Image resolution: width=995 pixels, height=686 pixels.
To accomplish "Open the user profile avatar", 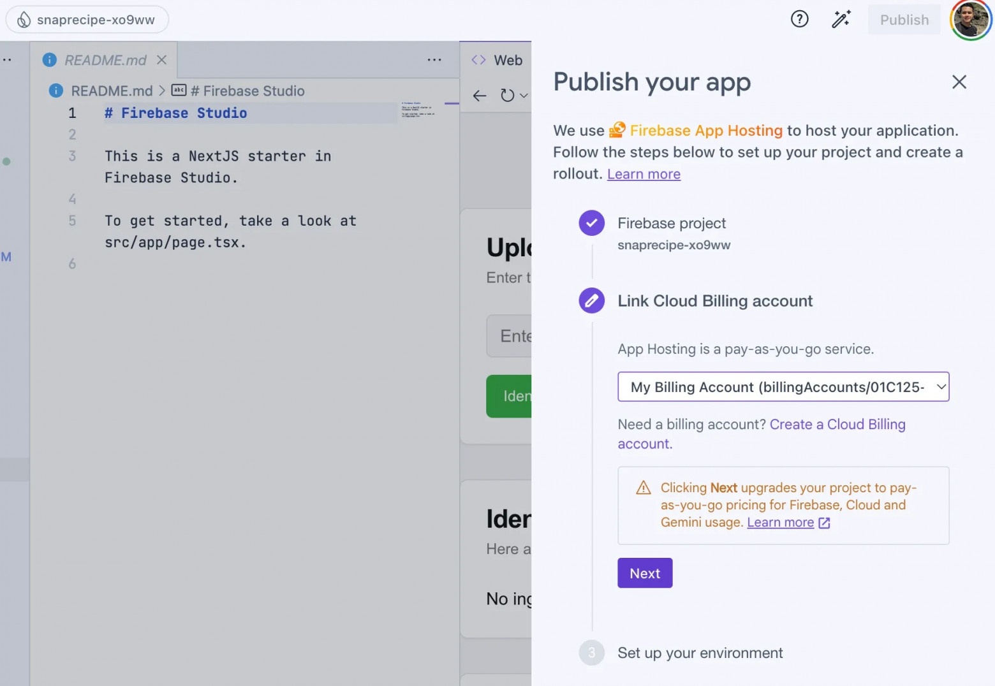I will [x=970, y=20].
